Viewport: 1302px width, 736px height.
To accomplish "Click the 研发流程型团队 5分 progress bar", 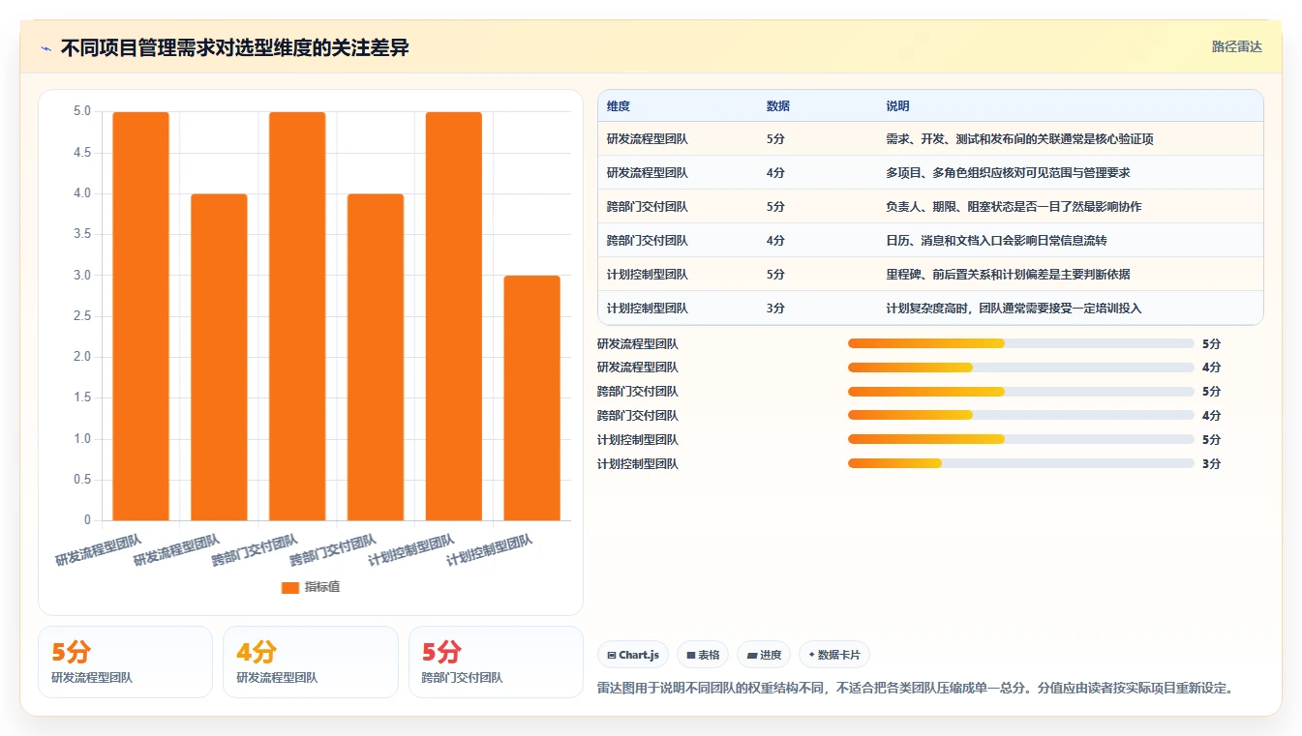I will coord(1021,343).
